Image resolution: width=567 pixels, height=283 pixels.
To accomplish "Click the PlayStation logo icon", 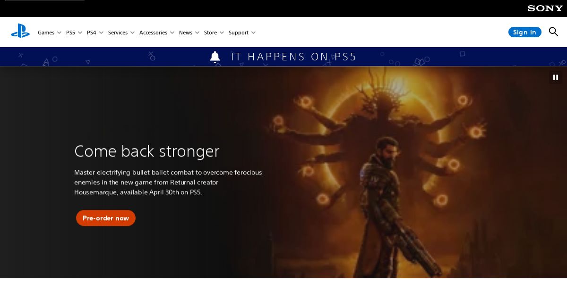I will point(20,31).
